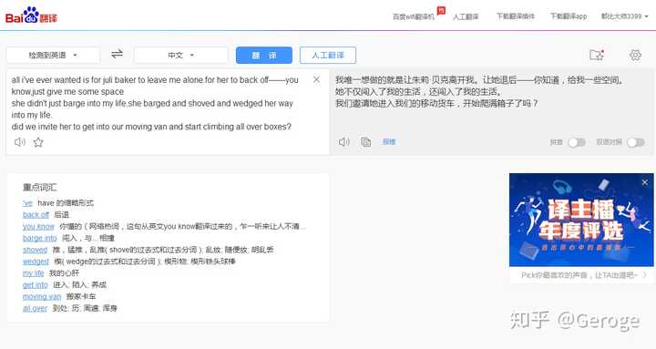Open the Baidu Translate logo home link
Screen dimensions: 656x349
[31, 15]
